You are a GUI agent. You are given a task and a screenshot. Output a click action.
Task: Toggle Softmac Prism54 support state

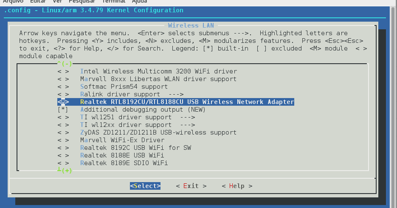[x=63, y=87]
